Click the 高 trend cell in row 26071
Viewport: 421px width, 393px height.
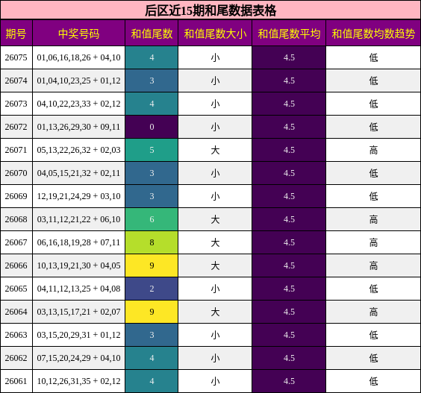click(x=373, y=150)
